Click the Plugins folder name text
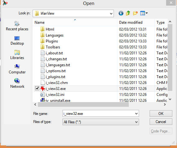Image resolution: width=177 pixels, height=148 pixels. click(x=52, y=41)
